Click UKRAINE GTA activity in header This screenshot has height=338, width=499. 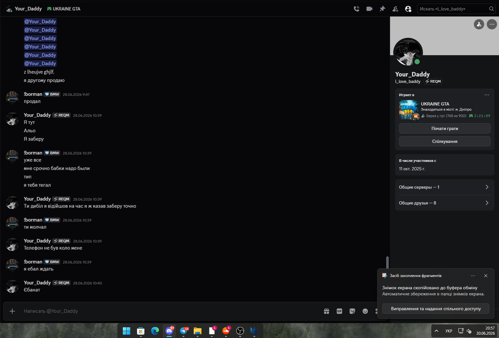(x=64, y=9)
